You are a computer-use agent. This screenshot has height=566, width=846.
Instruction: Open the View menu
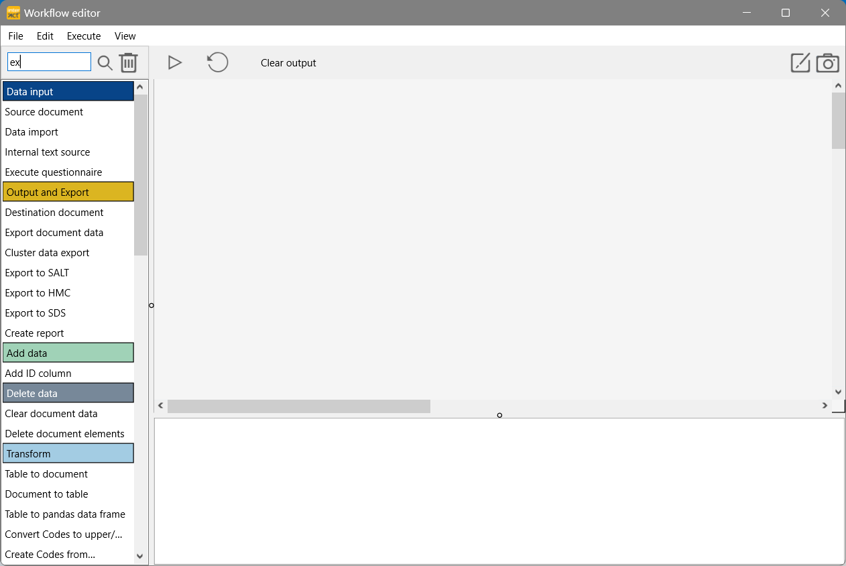(x=125, y=36)
